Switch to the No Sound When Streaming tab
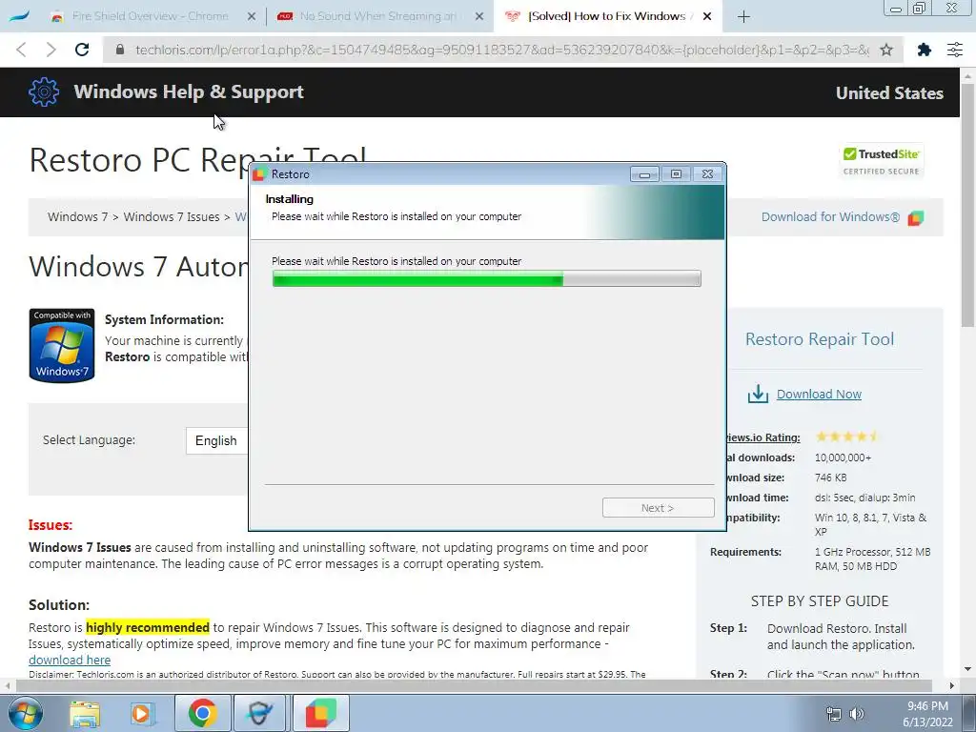 click(x=377, y=16)
